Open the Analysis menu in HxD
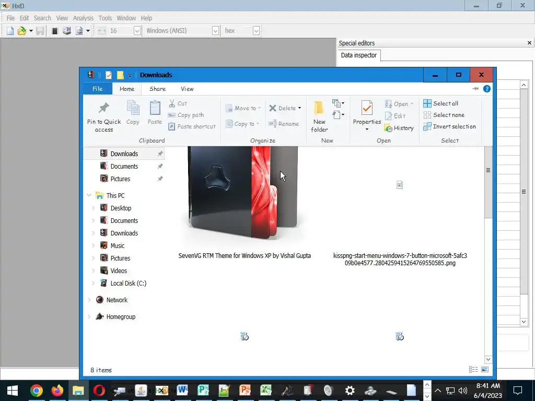Viewport: 535px width, 401px height. pyautogui.click(x=83, y=18)
